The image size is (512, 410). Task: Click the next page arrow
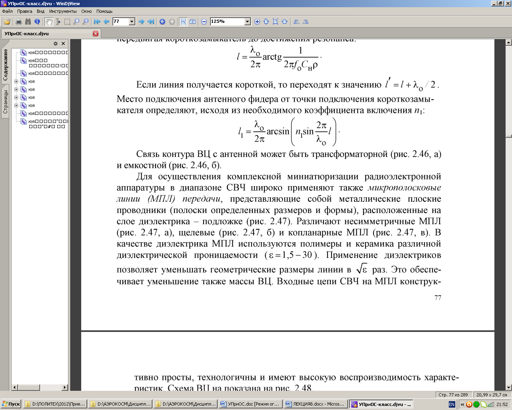point(142,22)
